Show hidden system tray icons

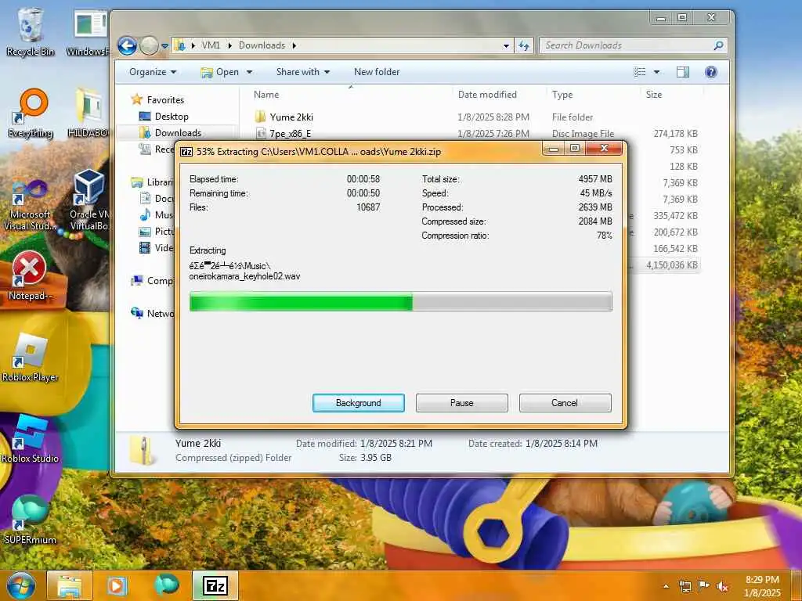tap(666, 586)
